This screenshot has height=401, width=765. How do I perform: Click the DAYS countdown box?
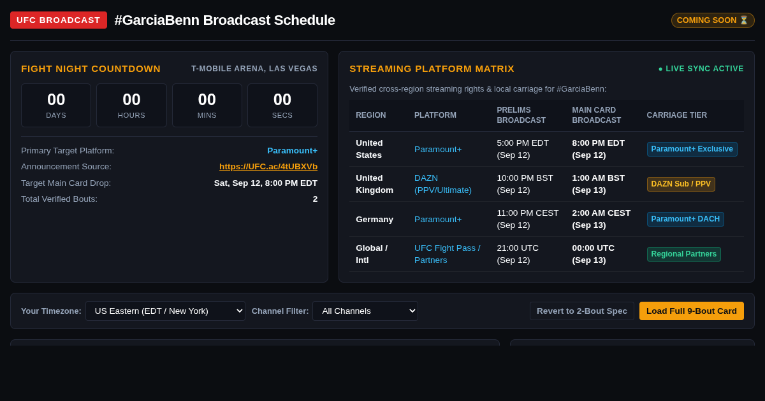pyautogui.click(x=56, y=105)
